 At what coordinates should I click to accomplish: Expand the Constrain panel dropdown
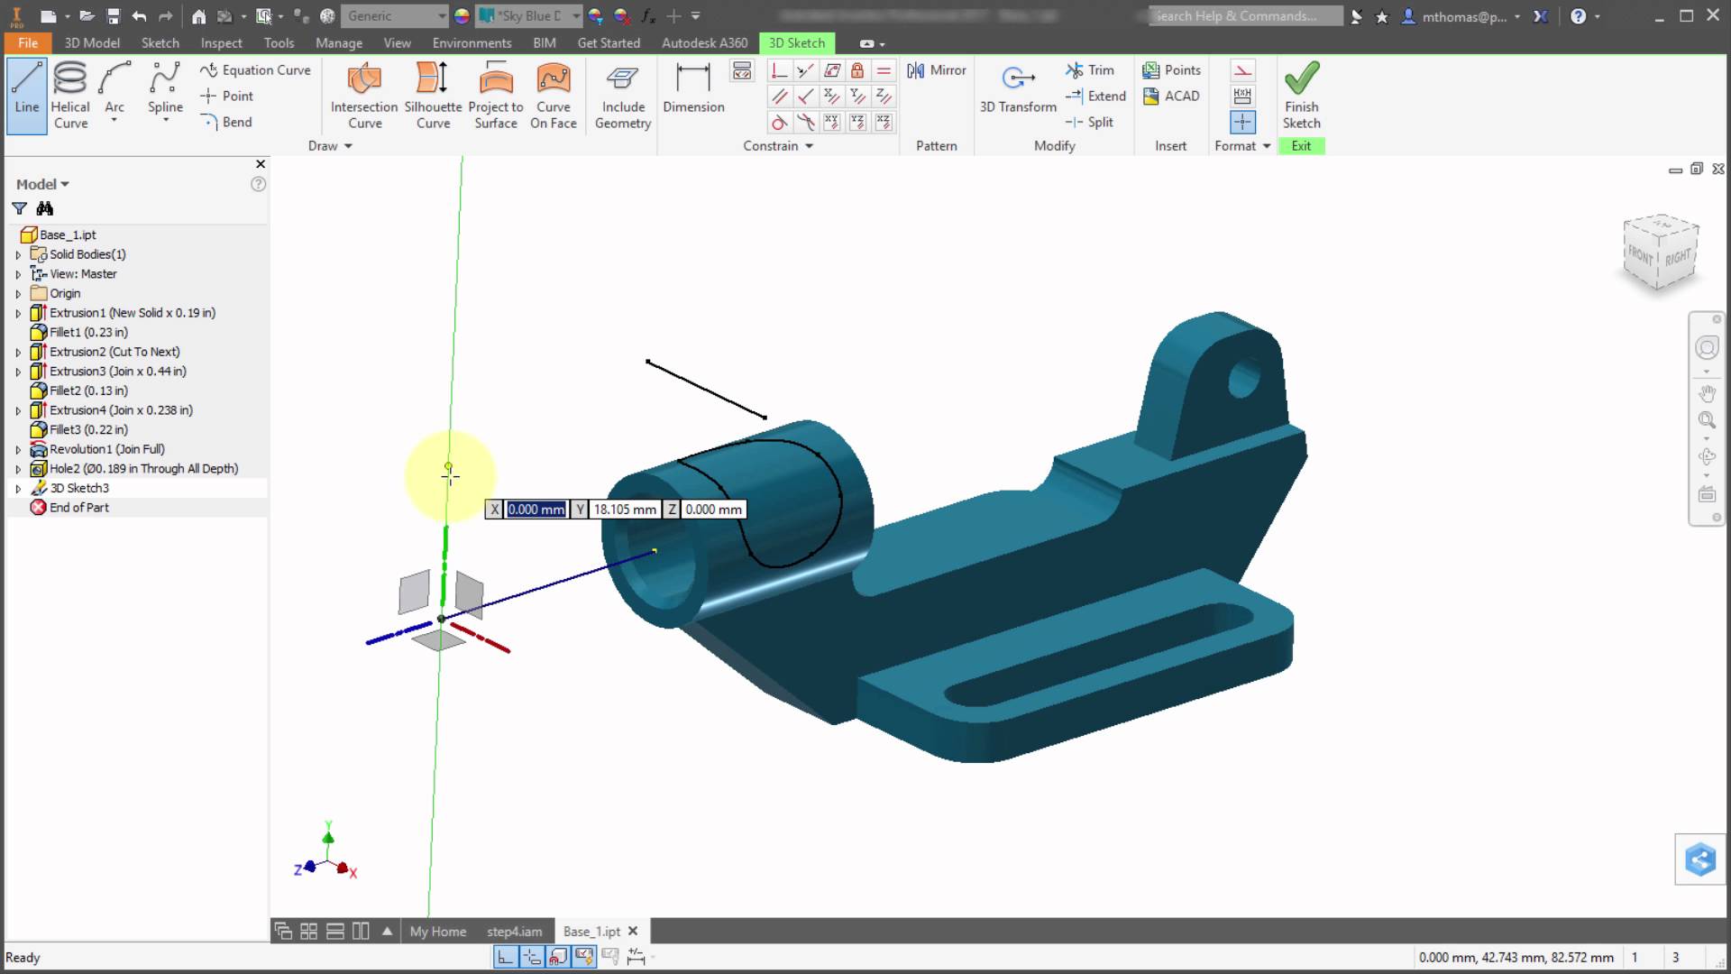point(809,146)
